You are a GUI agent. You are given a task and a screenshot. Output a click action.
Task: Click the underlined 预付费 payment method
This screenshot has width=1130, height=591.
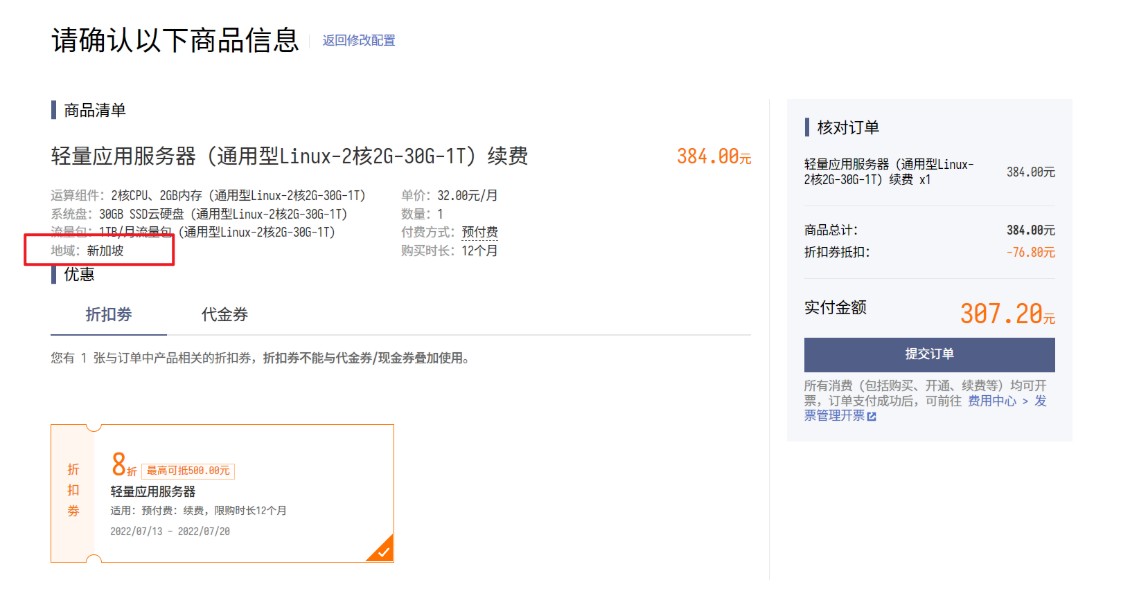(x=479, y=233)
